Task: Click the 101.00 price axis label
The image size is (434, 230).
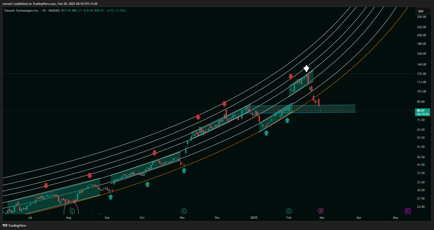Action: pos(421,91)
